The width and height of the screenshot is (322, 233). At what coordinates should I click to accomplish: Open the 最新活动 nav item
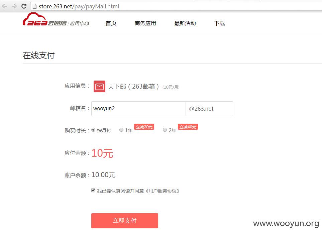coord(185,23)
